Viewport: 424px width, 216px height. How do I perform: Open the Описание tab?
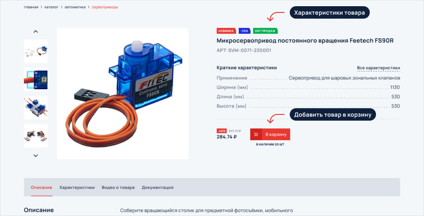[41, 187]
